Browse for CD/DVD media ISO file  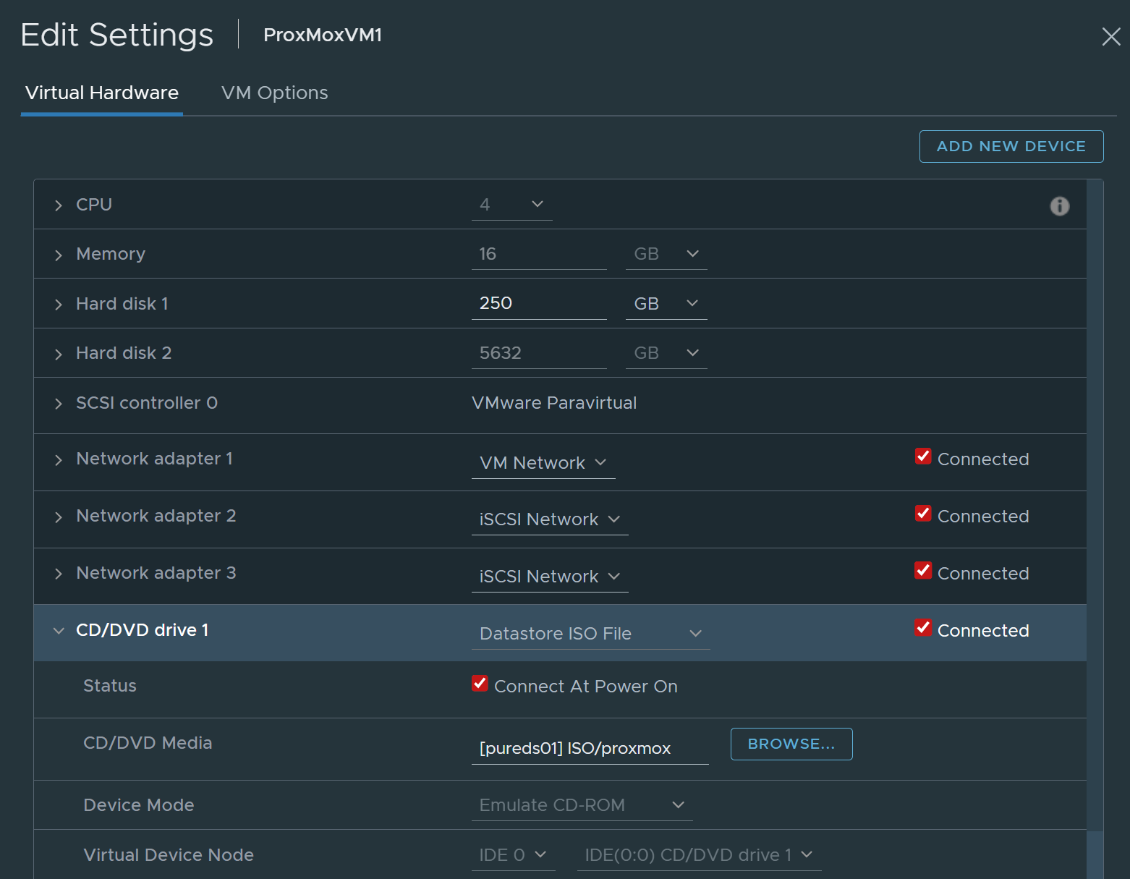791,744
